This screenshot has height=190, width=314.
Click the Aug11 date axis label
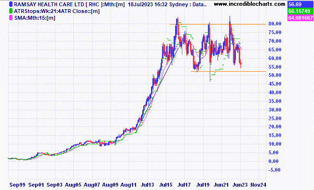pos(129,185)
